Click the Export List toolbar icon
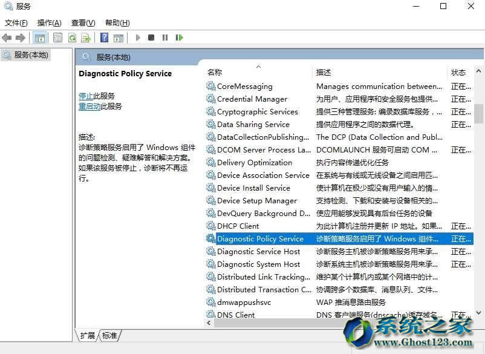 86,38
